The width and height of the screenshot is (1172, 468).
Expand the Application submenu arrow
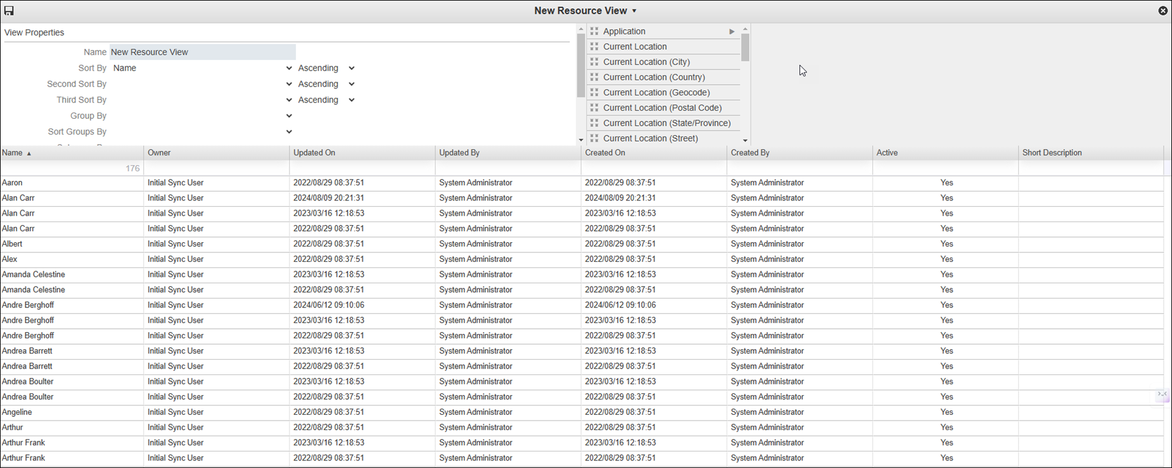[732, 31]
